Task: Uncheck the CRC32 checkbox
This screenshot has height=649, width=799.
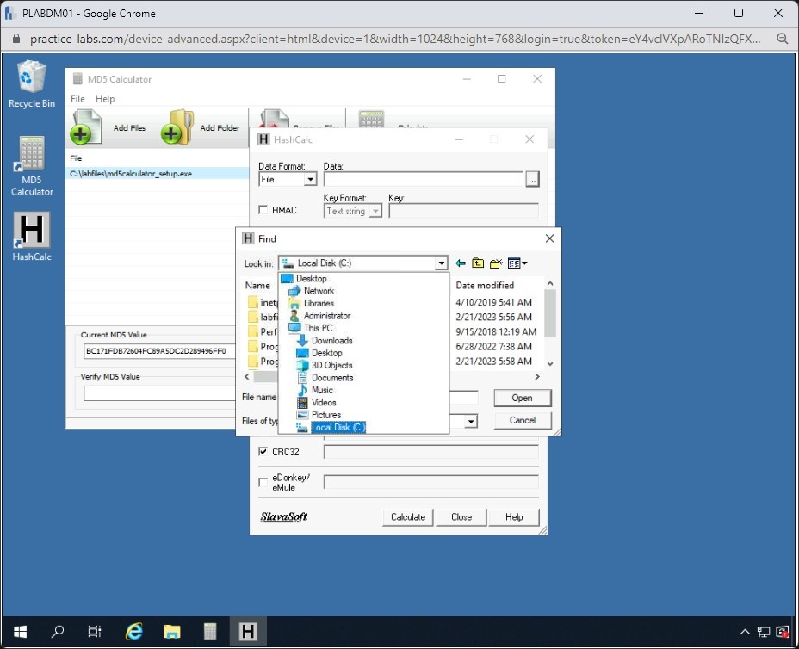Action: (x=263, y=452)
